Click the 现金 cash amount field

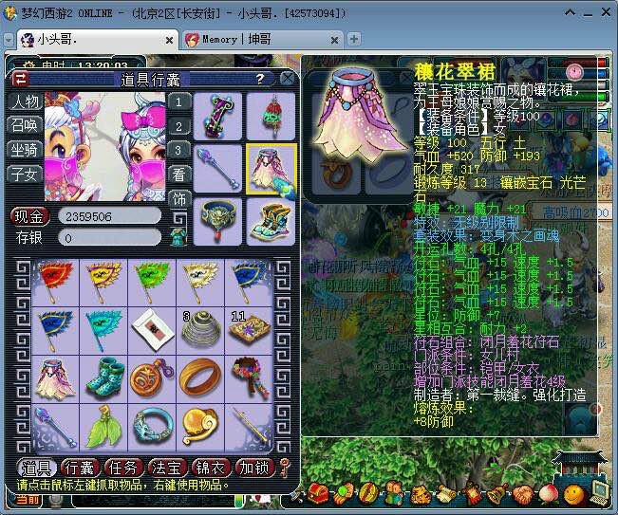109,215
